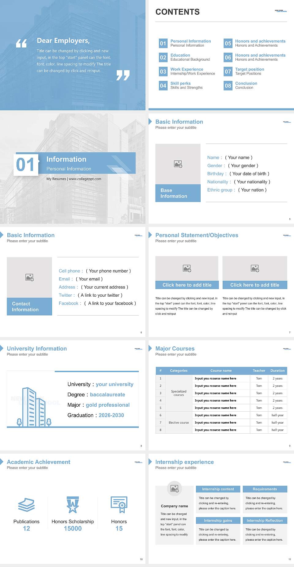Screen dimensions: 294x567
Task: Click My Resumes www.collegeppt.com text
Action: pos(74,179)
